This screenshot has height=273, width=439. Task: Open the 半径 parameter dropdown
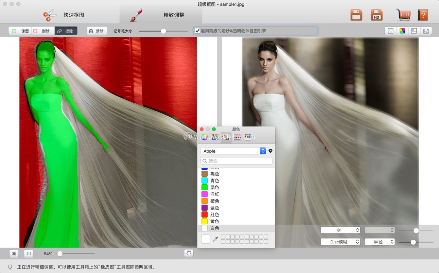(x=380, y=242)
